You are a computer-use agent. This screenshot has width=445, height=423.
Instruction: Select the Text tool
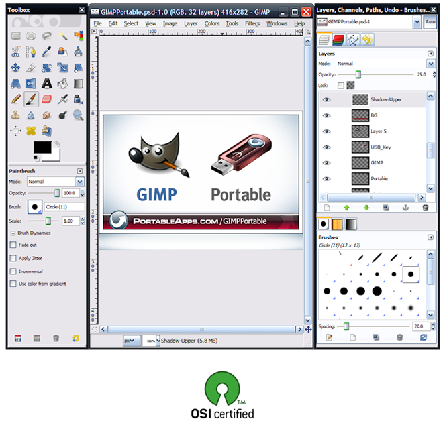tap(46, 84)
